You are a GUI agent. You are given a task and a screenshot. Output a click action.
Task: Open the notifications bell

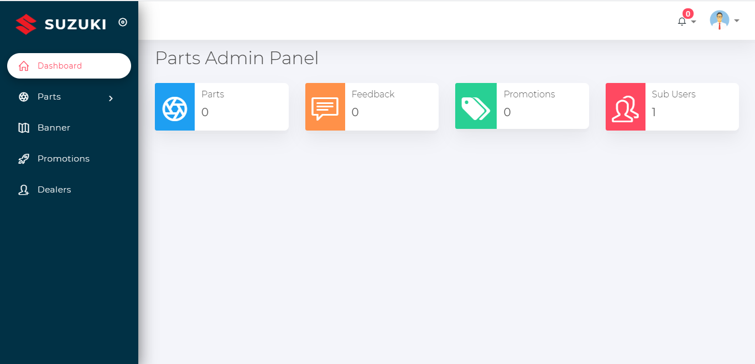pos(681,22)
